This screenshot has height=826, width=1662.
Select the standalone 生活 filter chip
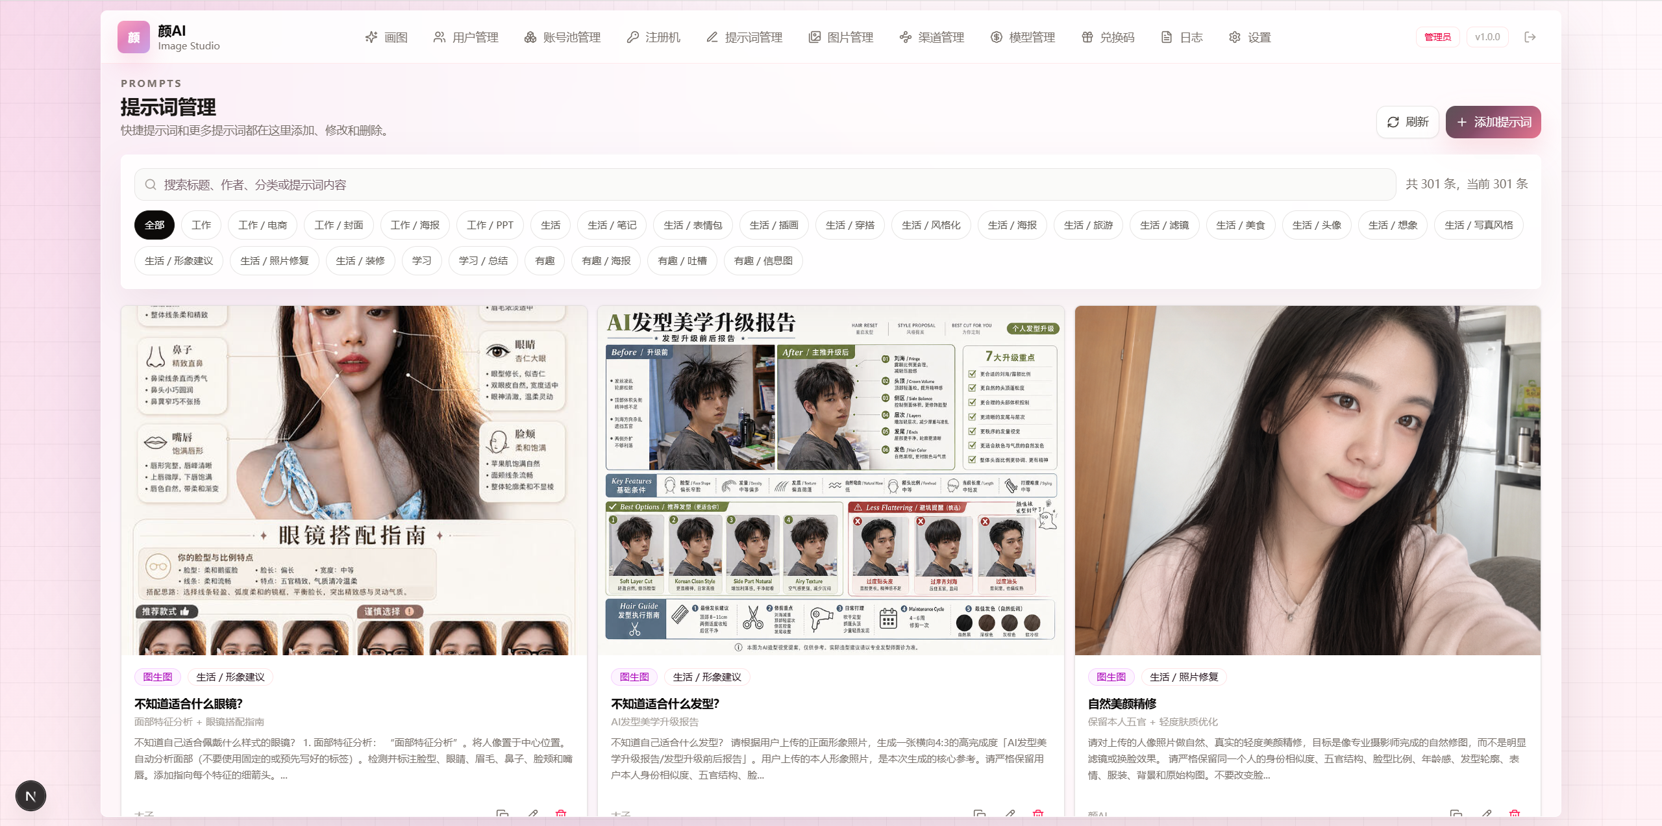(x=551, y=225)
